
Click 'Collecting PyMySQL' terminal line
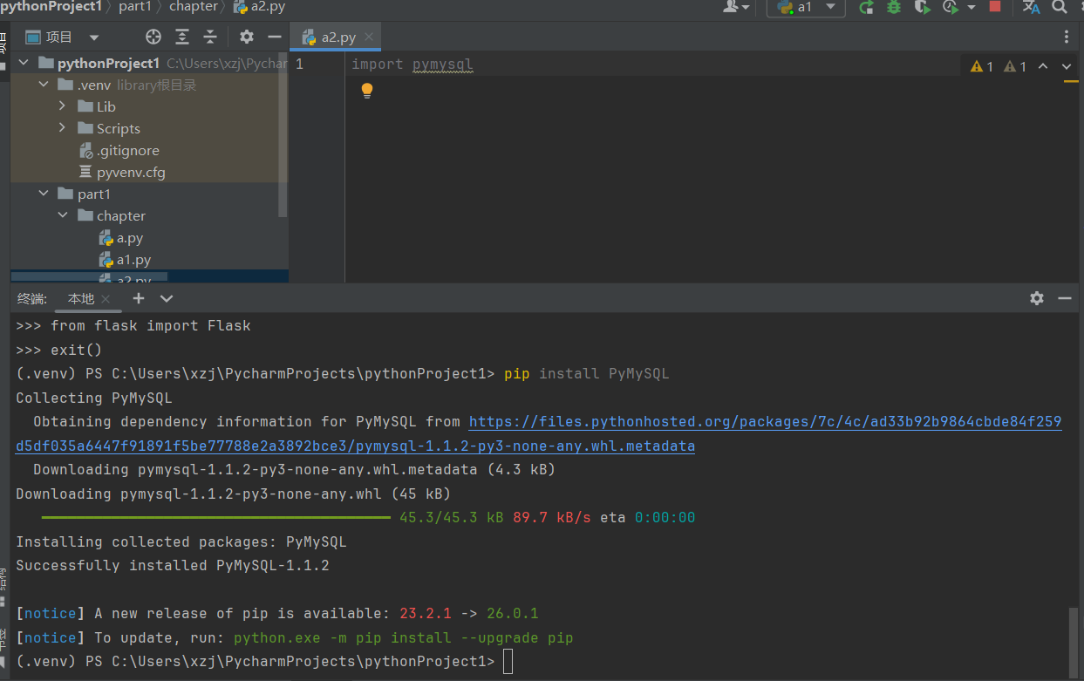[x=94, y=398]
